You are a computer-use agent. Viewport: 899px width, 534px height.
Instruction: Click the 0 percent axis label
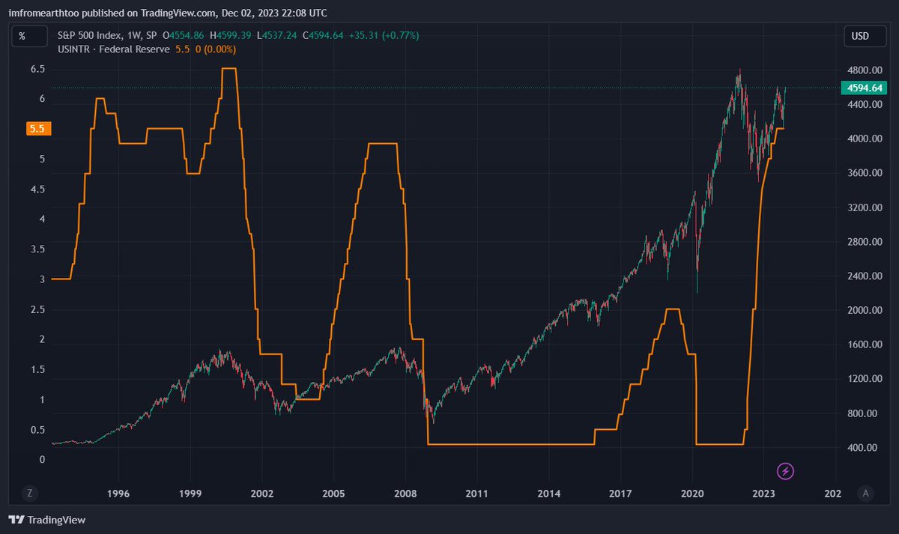42,460
